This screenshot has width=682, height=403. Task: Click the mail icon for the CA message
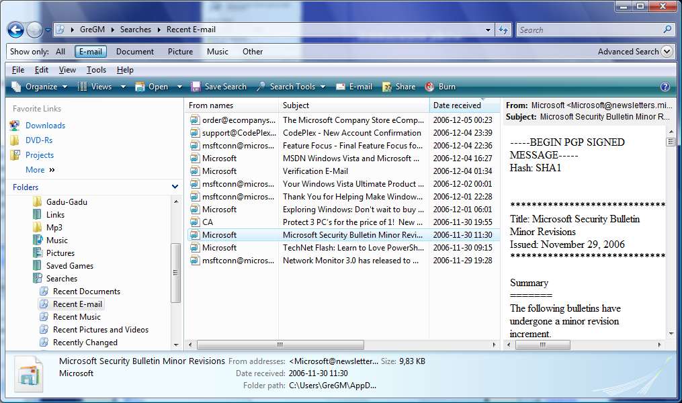point(194,222)
